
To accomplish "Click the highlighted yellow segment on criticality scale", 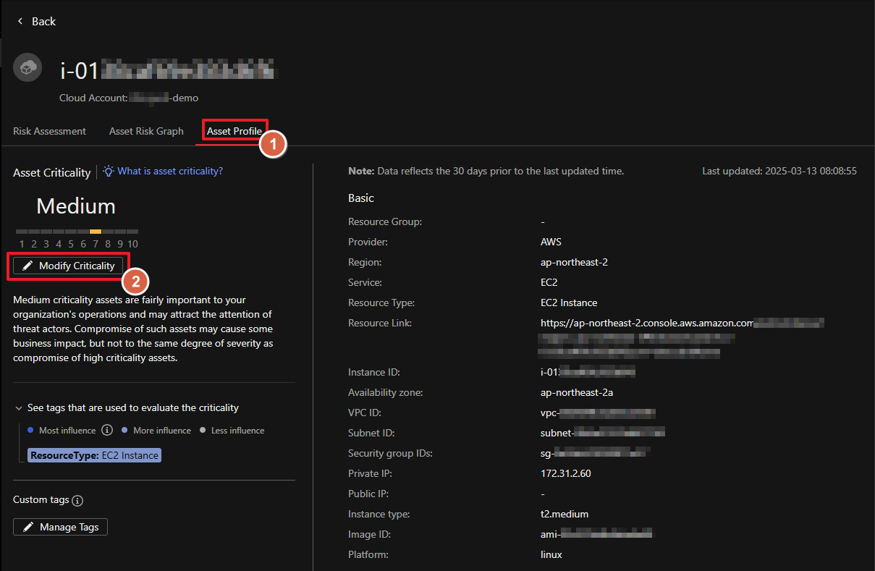I will tap(96, 232).
